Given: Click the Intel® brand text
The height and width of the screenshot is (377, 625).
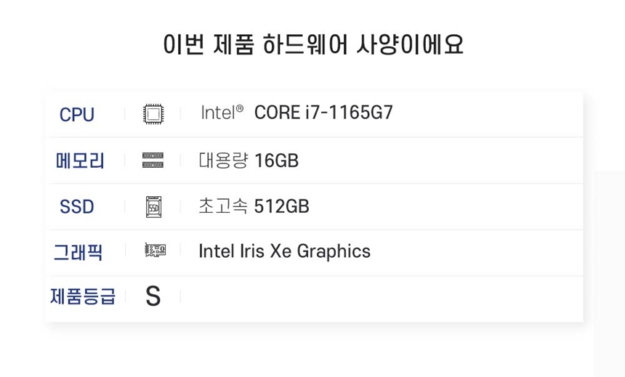Looking at the screenshot, I should (x=222, y=113).
